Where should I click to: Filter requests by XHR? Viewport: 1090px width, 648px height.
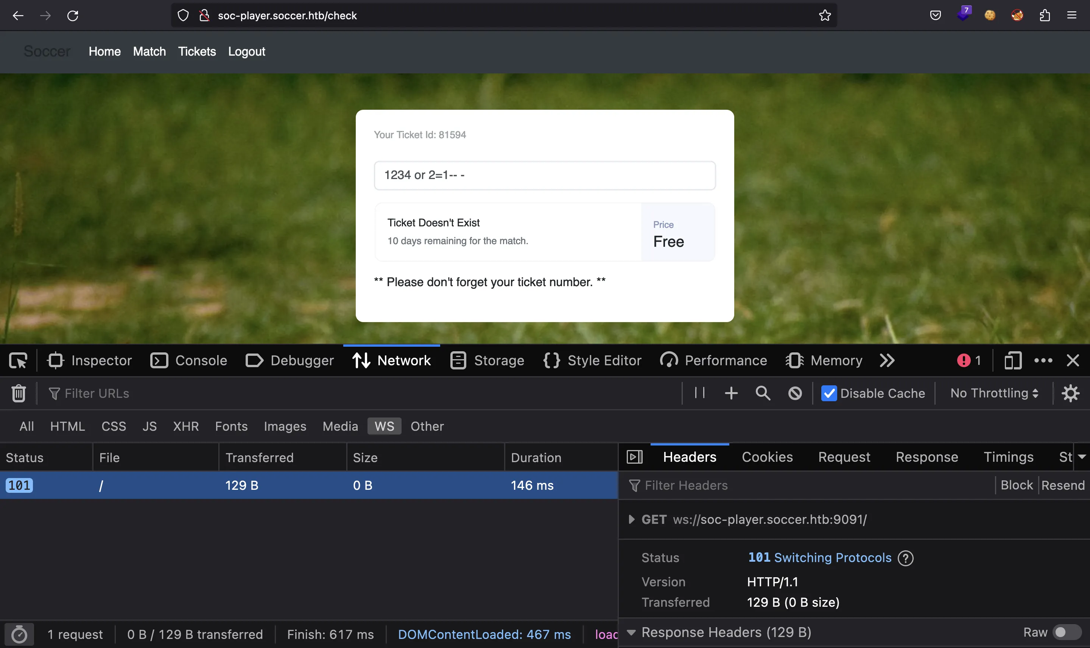tap(185, 426)
